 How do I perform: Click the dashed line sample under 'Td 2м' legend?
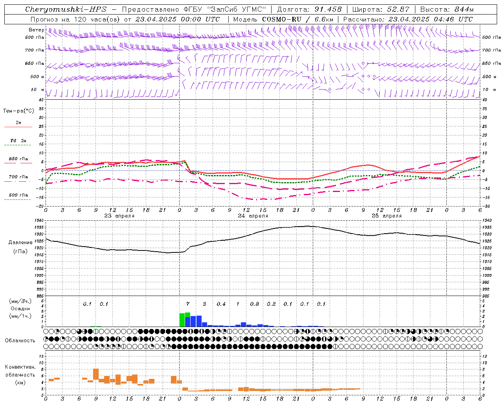[18, 145]
